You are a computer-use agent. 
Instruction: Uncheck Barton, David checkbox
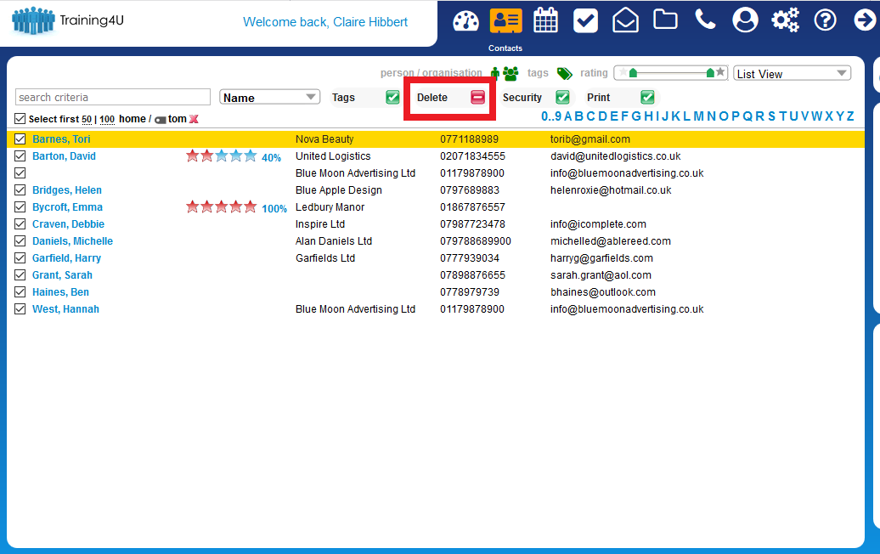[20, 156]
